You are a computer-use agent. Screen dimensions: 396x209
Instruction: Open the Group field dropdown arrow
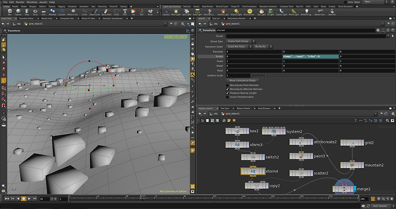click(388, 36)
